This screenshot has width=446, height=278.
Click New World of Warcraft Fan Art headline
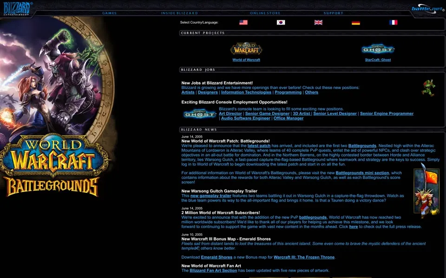211,266
